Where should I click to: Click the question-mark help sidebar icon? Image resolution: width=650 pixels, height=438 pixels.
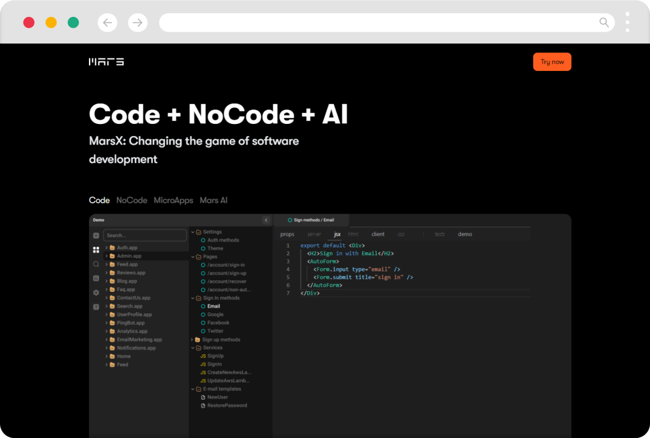[96, 307]
